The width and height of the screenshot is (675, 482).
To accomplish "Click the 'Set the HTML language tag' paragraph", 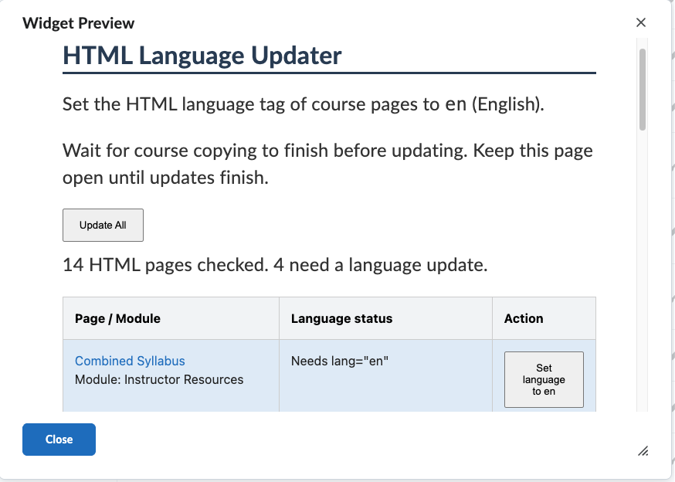I will [304, 104].
